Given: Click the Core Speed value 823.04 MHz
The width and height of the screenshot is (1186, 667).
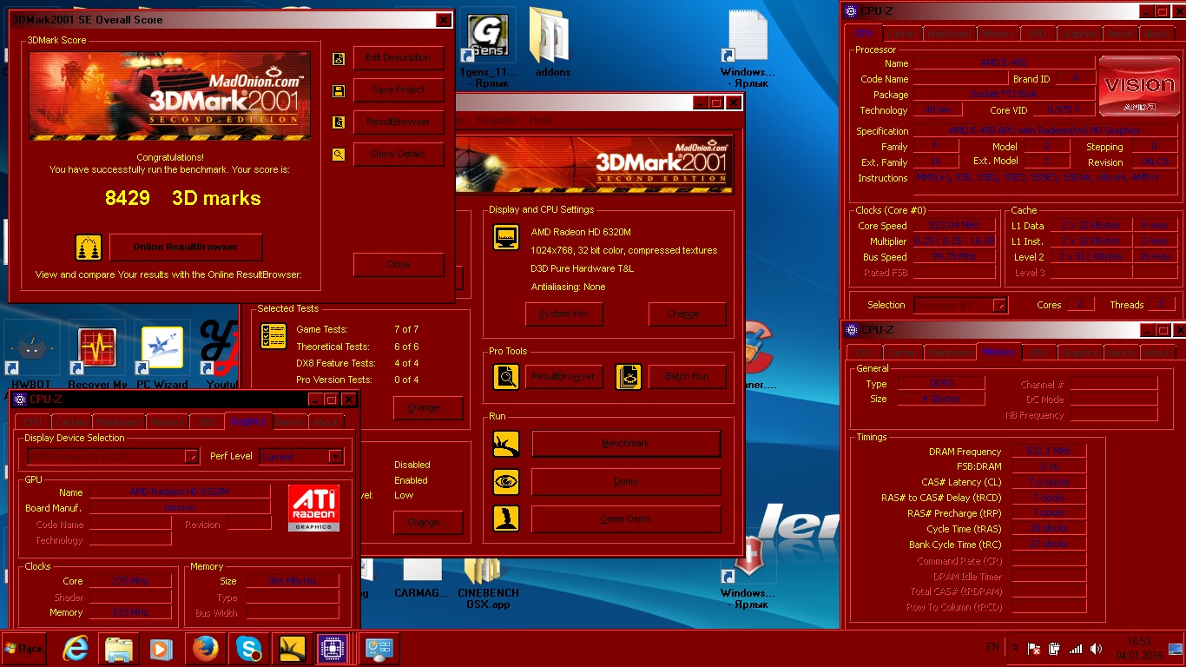Looking at the screenshot, I should pos(952,226).
